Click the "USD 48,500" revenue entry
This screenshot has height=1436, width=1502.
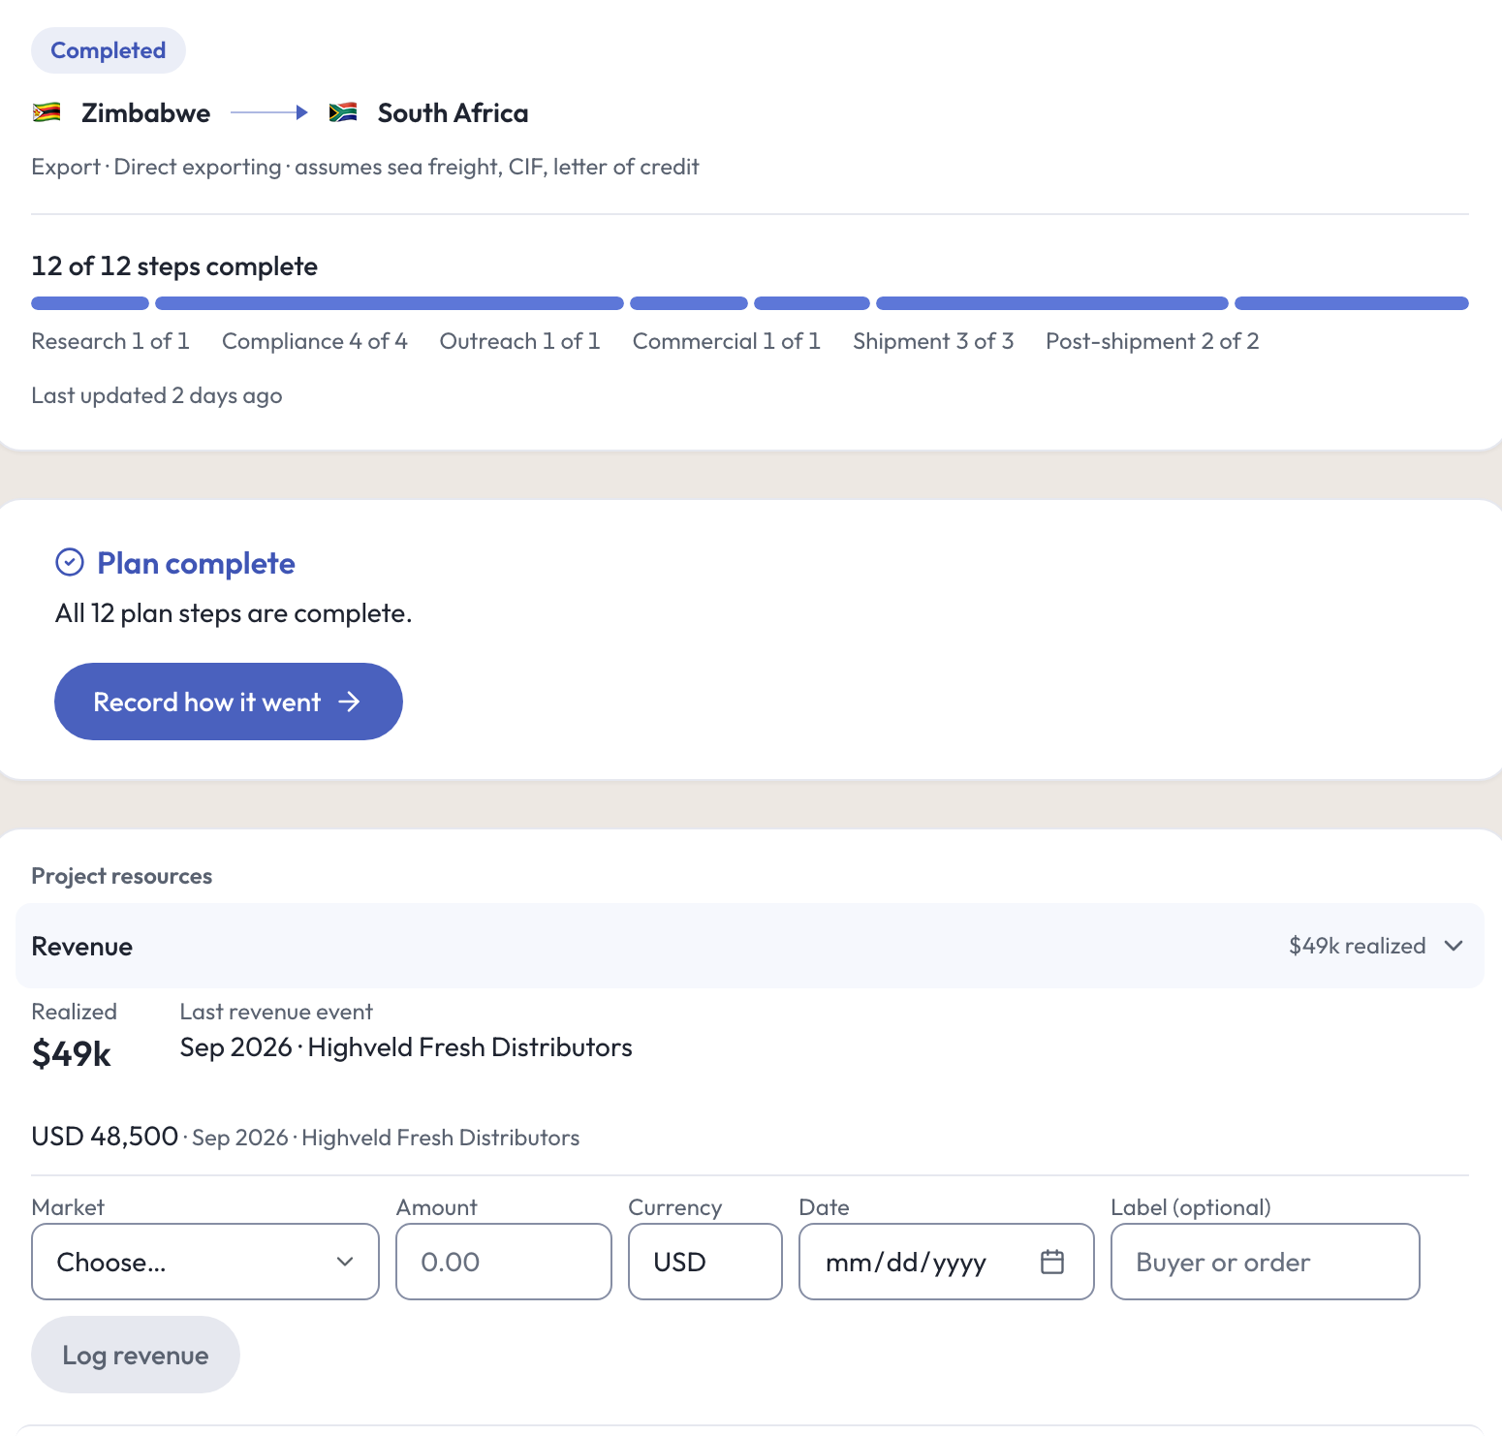point(105,1136)
